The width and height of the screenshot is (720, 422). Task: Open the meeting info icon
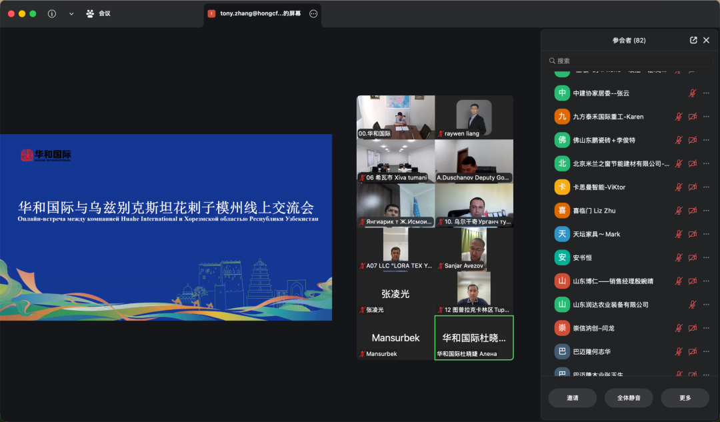(52, 14)
